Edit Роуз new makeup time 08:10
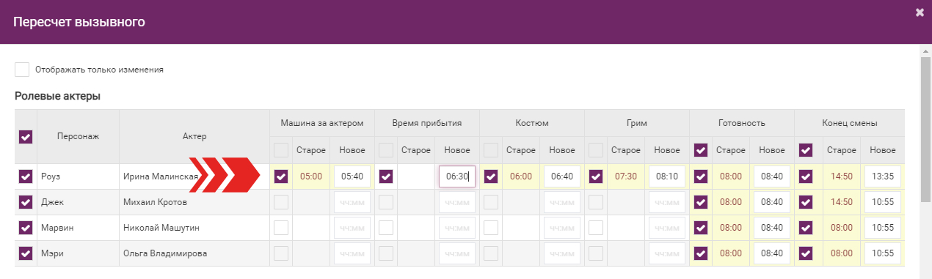This screenshot has width=932, height=279. (667, 176)
